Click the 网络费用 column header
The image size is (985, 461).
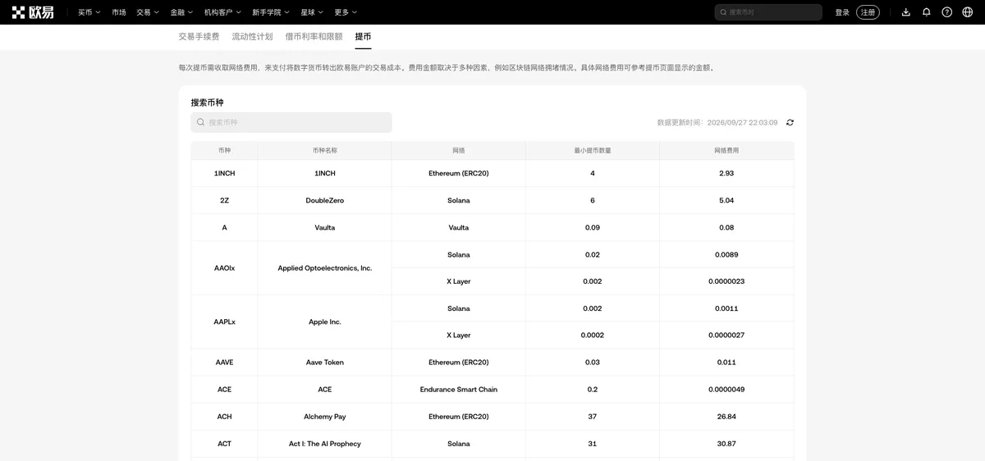click(x=726, y=151)
